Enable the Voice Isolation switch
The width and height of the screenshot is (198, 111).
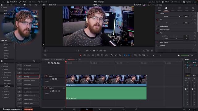pyautogui.click(x=157, y=27)
